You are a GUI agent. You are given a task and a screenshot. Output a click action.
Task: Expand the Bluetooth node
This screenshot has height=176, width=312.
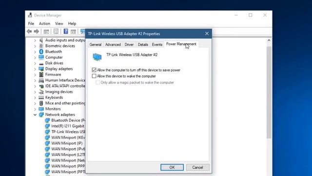click(x=35, y=52)
